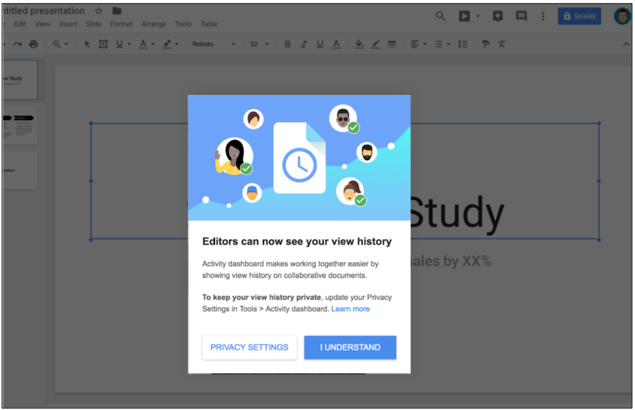The width and height of the screenshot is (635, 410).
Task: Insert a text box with toolbar icon
Action: (x=103, y=44)
